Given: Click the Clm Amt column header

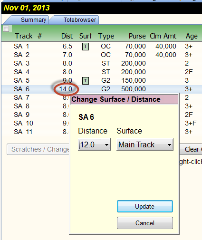Looking at the screenshot, I should (x=163, y=36).
